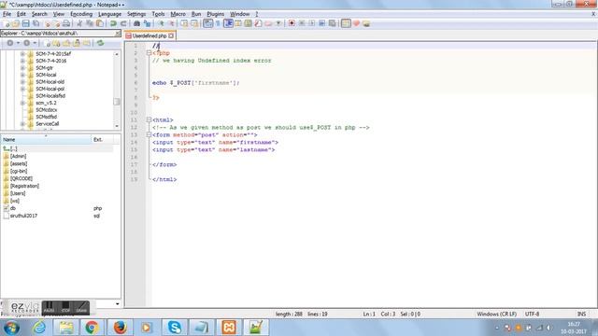Open the Encoding menu
Image resolution: width=598 pixels, height=336 pixels.
[81, 14]
